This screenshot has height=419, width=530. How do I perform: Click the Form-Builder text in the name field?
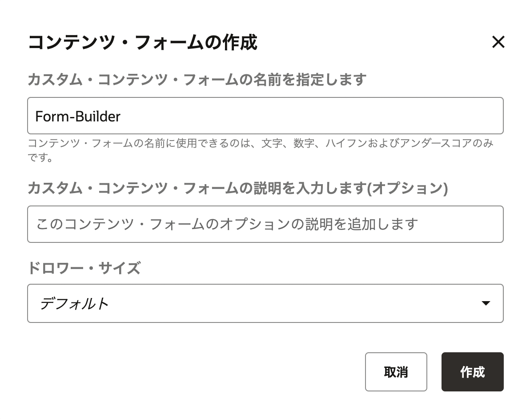(78, 117)
